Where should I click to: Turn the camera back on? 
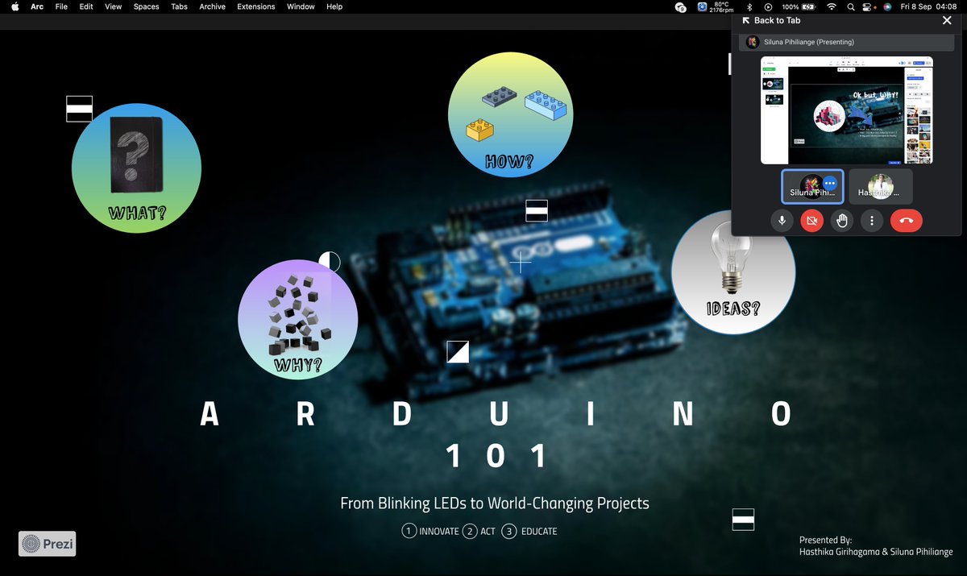coord(811,220)
